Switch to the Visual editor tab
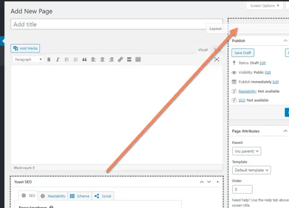 pyautogui.click(x=203, y=50)
